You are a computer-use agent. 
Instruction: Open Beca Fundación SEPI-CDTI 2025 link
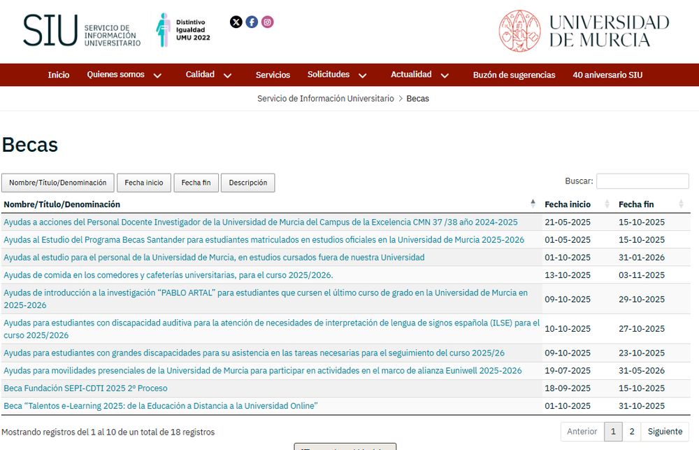pyautogui.click(x=85, y=388)
